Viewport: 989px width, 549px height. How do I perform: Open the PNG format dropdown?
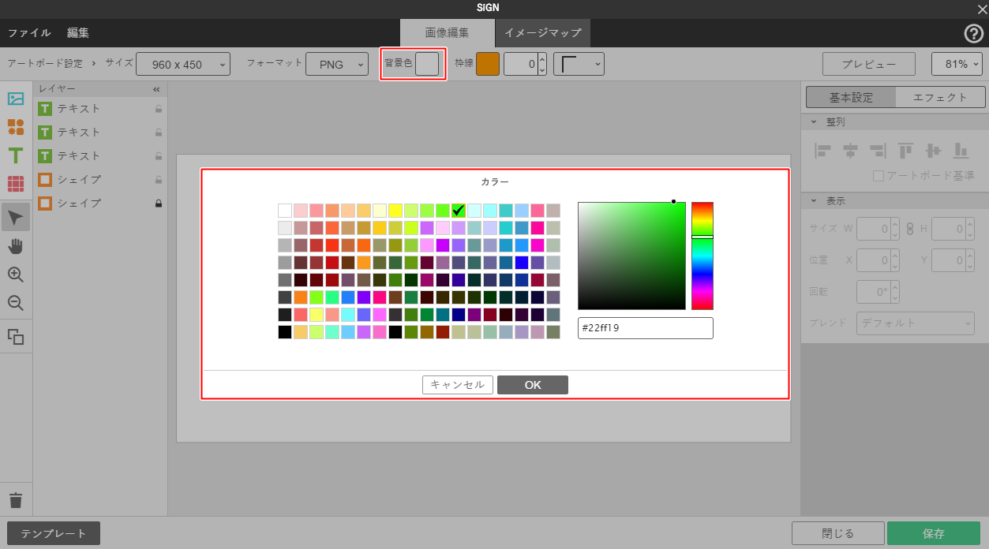pyautogui.click(x=337, y=64)
